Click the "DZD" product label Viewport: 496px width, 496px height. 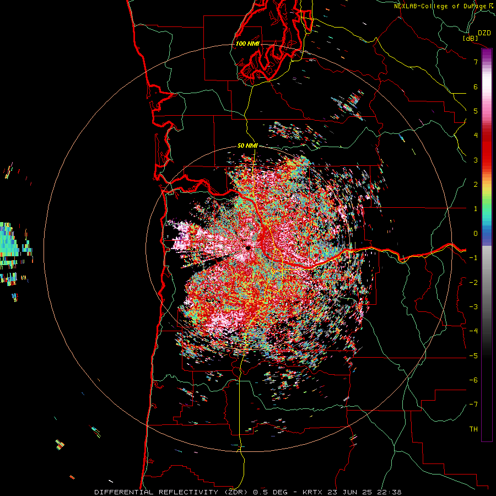[484, 33]
